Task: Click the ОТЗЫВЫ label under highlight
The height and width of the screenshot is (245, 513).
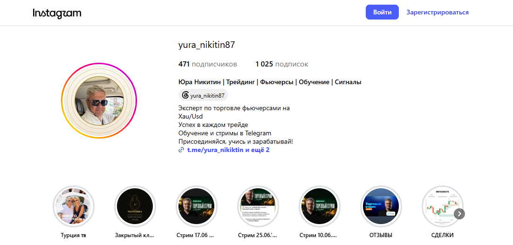Action: pos(381,235)
